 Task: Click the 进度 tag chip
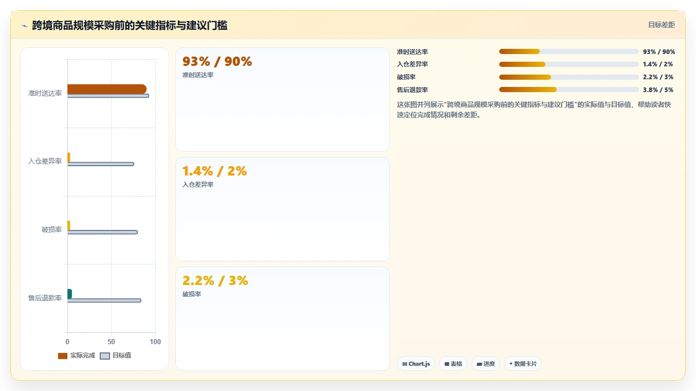click(486, 364)
